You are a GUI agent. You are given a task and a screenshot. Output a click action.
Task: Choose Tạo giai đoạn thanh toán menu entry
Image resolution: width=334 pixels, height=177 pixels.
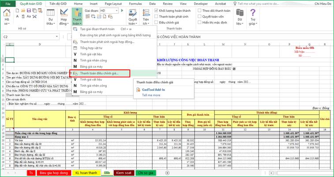click(x=98, y=29)
